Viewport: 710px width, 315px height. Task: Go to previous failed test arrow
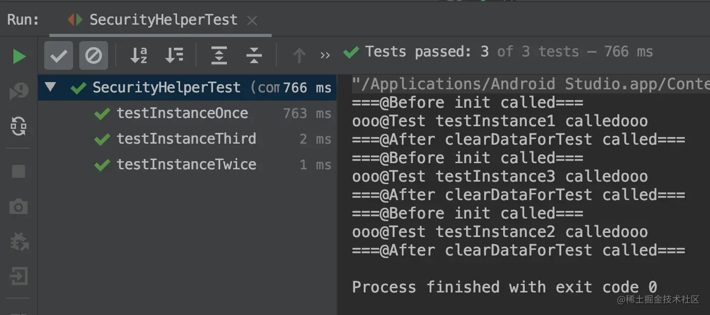click(x=299, y=55)
